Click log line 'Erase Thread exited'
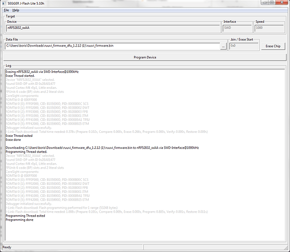This screenshot has height=252, width=290. [x=19, y=136]
